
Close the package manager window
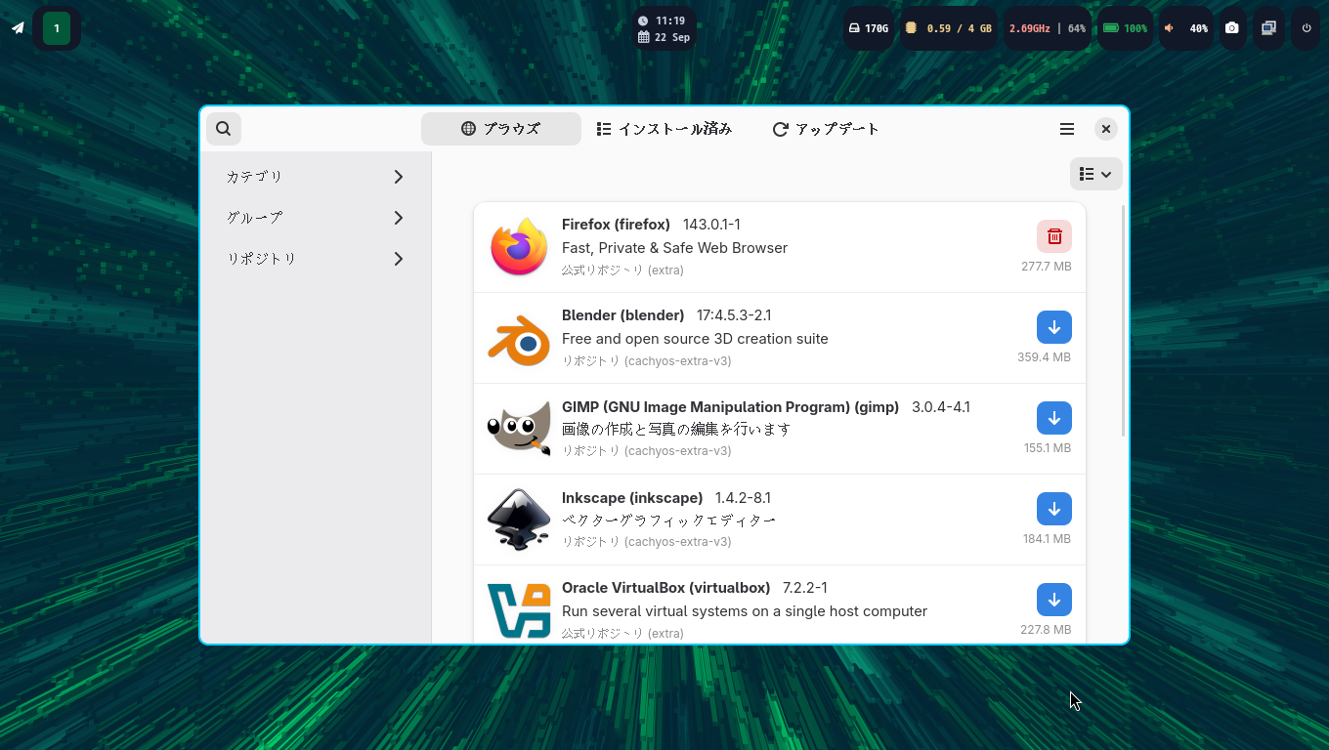point(1105,129)
